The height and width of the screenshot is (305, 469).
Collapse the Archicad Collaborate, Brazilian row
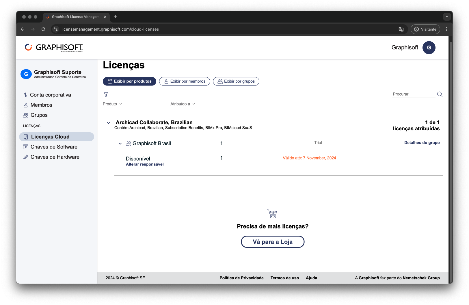coord(109,123)
